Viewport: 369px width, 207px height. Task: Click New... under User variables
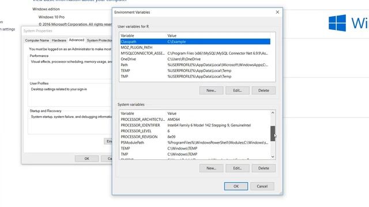(x=211, y=90)
